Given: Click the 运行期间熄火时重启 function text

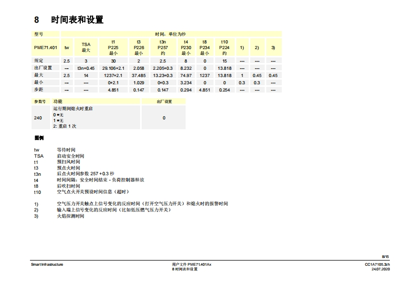Looking at the screenshot, I should (x=73, y=109).
